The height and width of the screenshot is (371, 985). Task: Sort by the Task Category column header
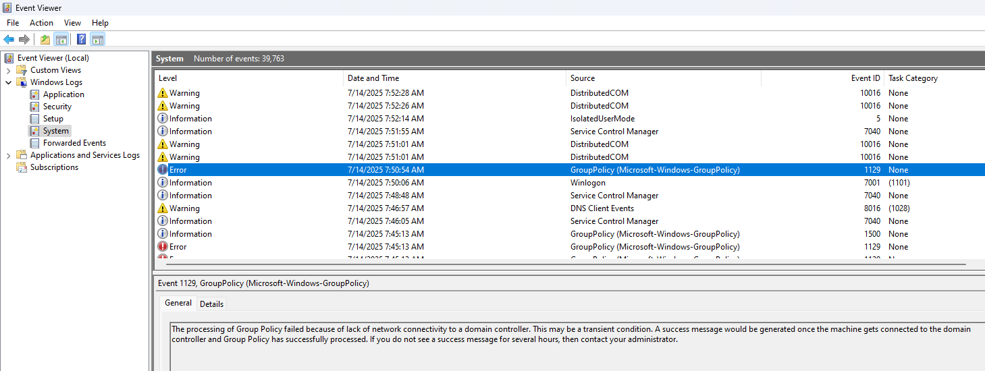click(x=934, y=78)
